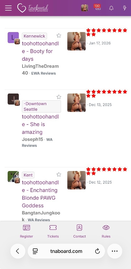The image size is (131, 269).
Task: Toggle star on Enchanting Blonde PAWG review
Action: (x=59, y=174)
